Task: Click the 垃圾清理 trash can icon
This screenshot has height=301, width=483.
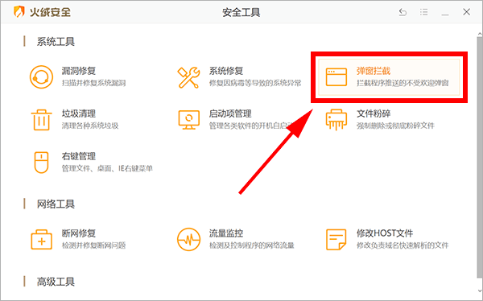Action: click(x=41, y=120)
